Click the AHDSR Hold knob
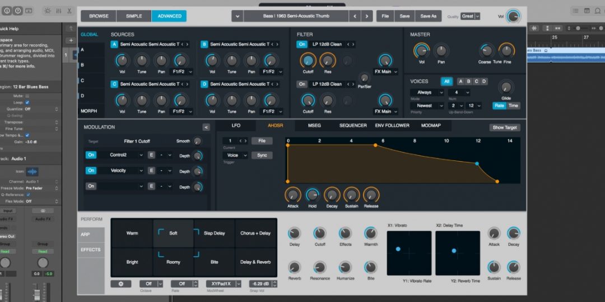The height and width of the screenshot is (302, 605). coord(312,195)
